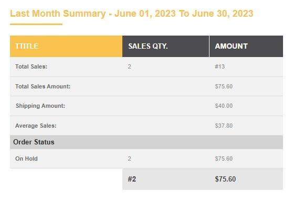Click the AMOUNT column header
The image size is (293, 203).
(246, 46)
